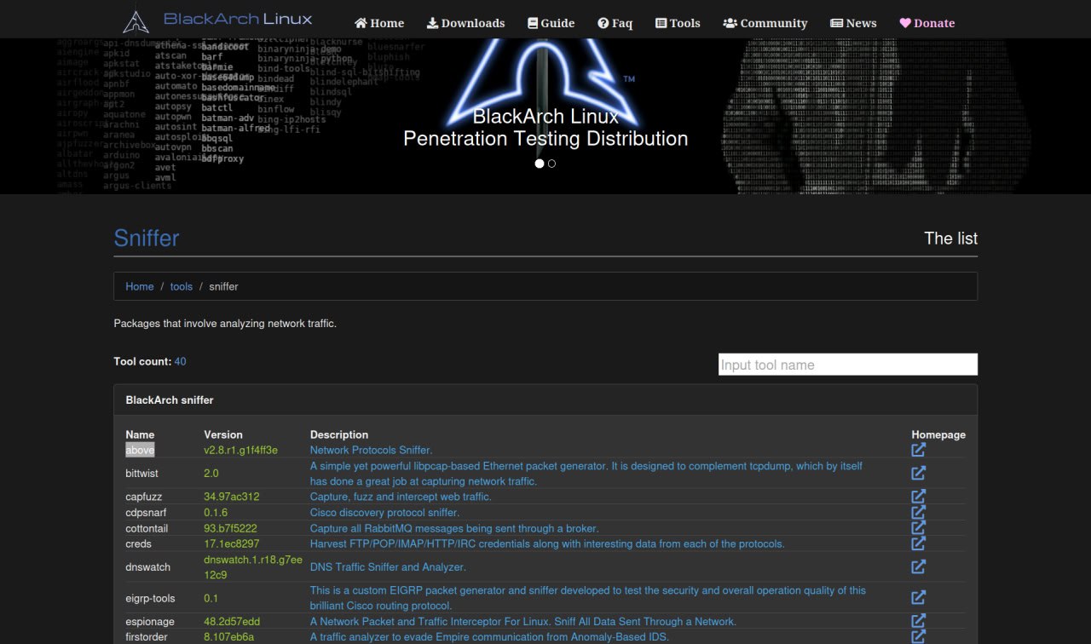
Task: Click the 'firstorder' tool name
Action: point(147,636)
